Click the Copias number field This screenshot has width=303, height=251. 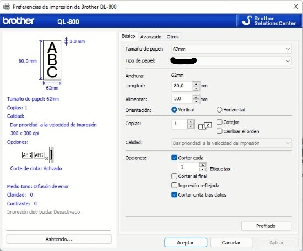[x=180, y=124]
